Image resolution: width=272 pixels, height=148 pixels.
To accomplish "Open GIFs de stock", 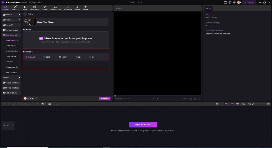I will click(12, 93).
